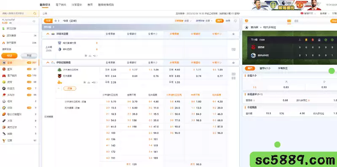Collapse the second league section chevron
Screen dimensions: 337x167
point(48,63)
